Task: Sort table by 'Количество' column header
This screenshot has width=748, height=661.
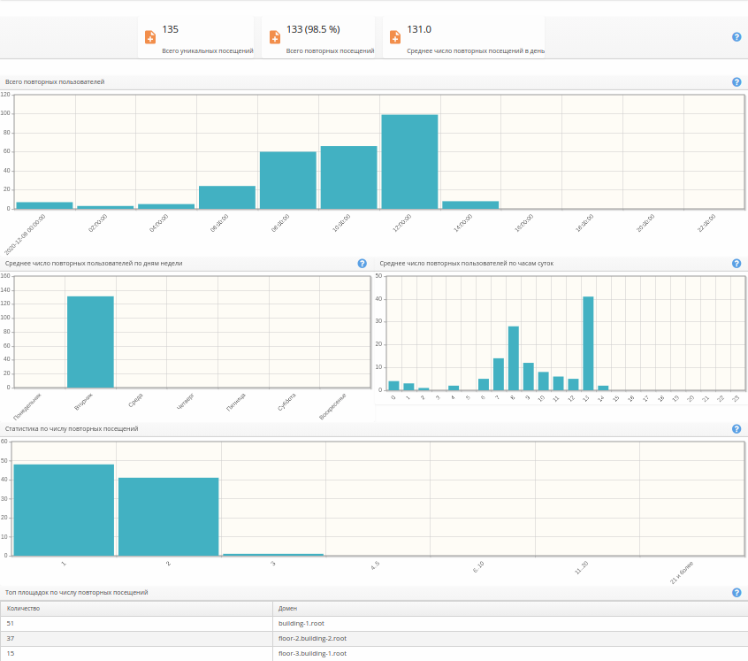Action: pos(24,609)
